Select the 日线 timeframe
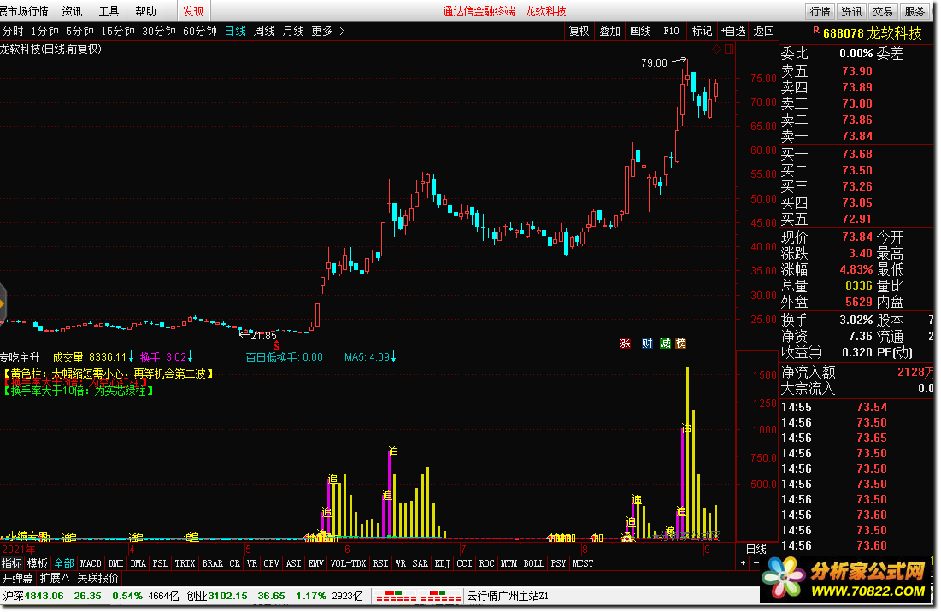 (235, 32)
